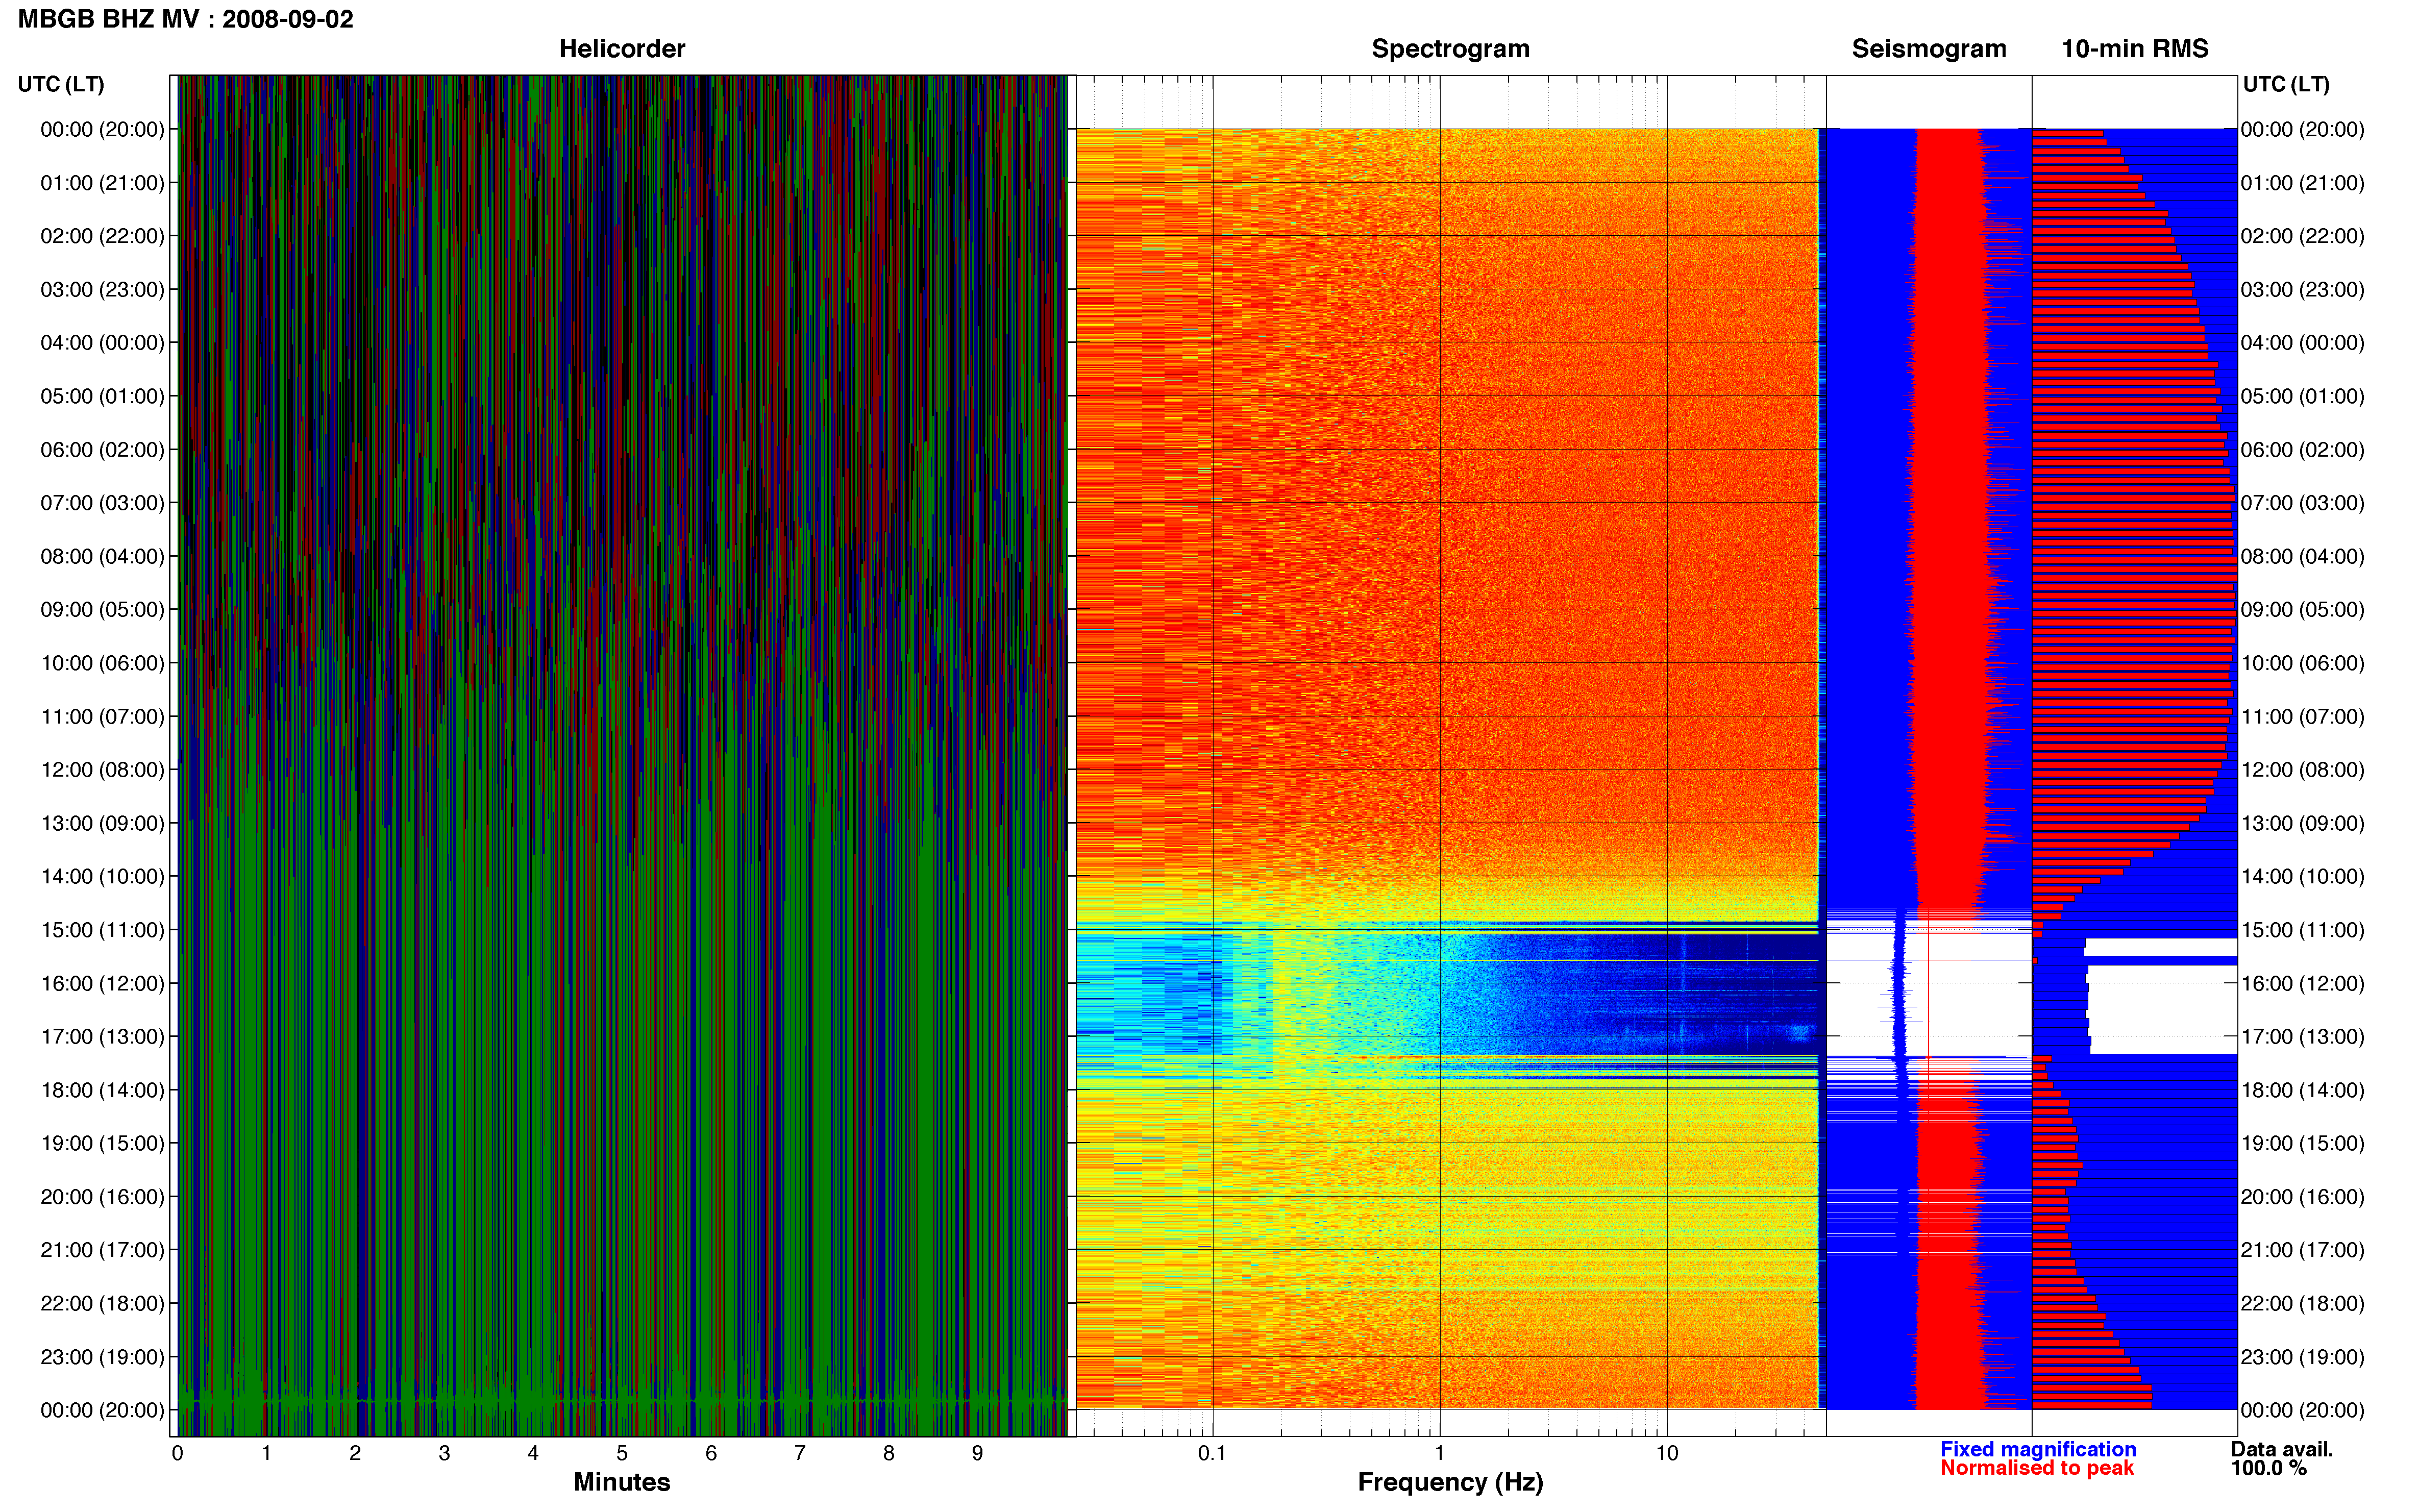This screenshot has width=2419, height=1512.
Task: Click the Frequency (Hz) axis title
Action: pyautogui.click(x=1450, y=1482)
